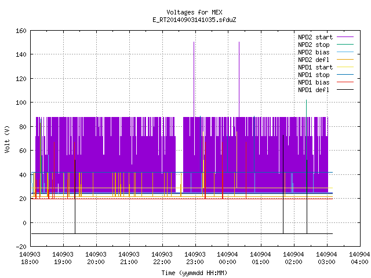Viewport: 371px width, 278px height.
Task: Click the y-axis tick value -20
Action: pyautogui.click(x=21, y=247)
